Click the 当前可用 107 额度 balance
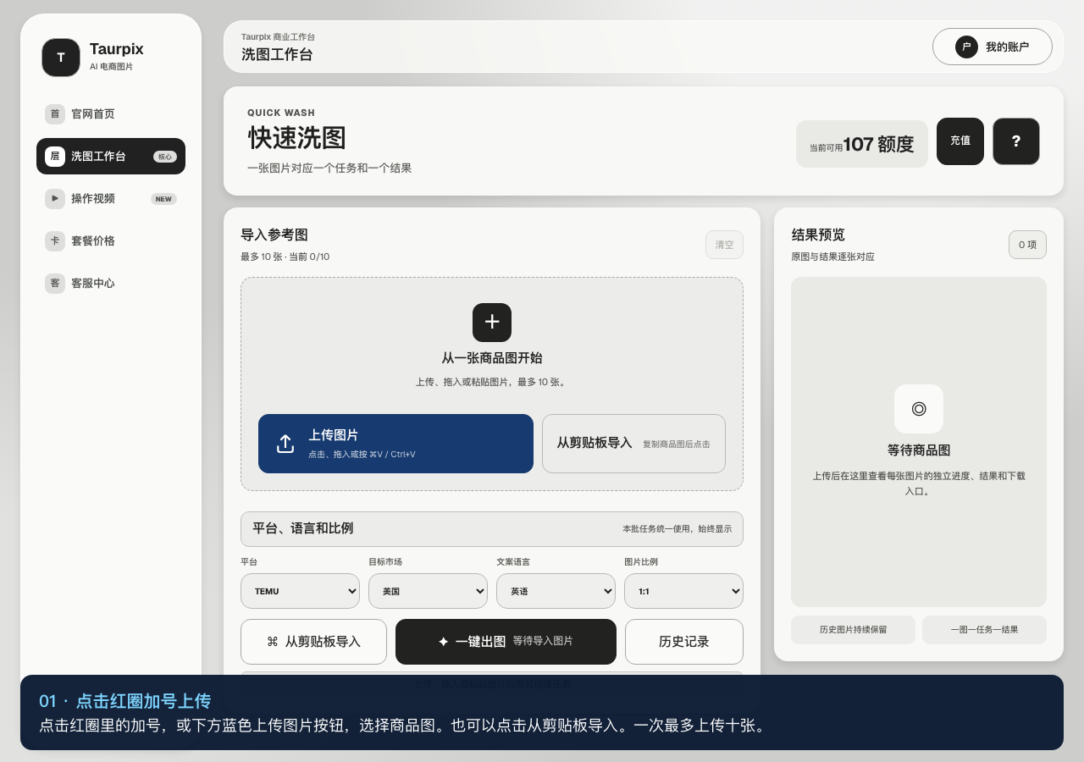This screenshot has height=762, width=1084. coord(862,144)
